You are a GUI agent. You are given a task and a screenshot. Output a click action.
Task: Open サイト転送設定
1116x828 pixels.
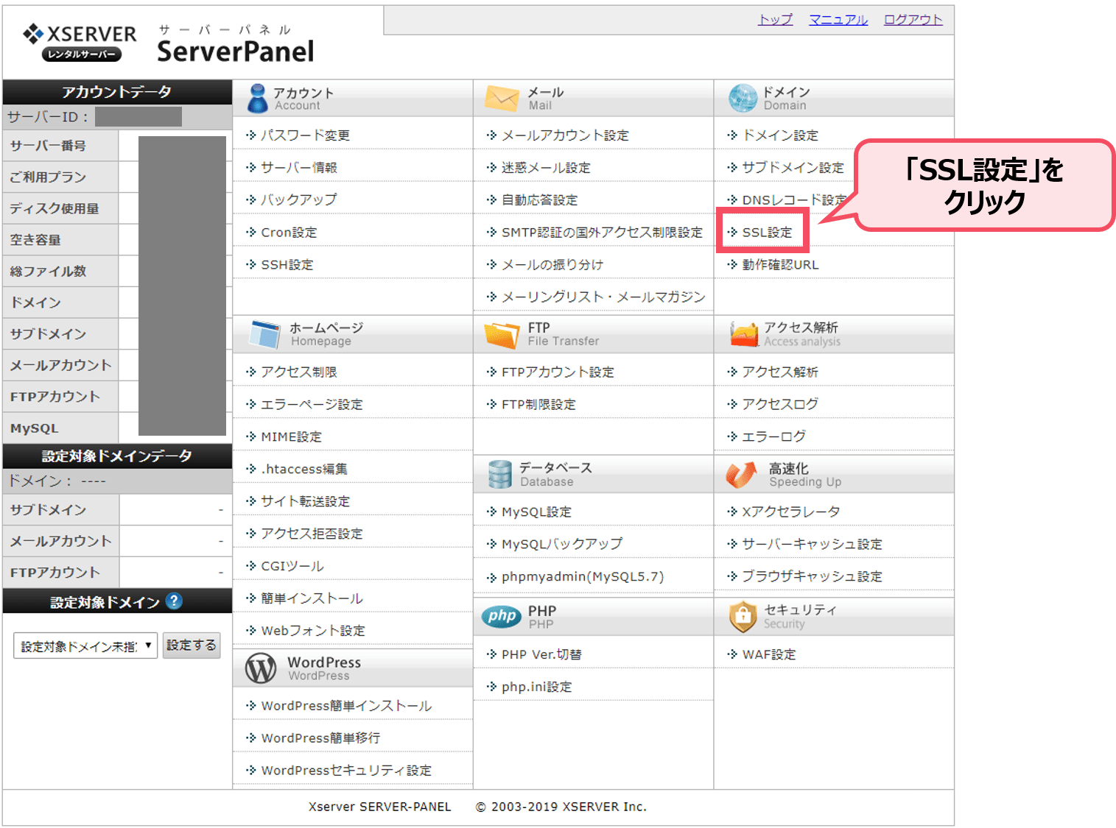click(x=306, y=501)
